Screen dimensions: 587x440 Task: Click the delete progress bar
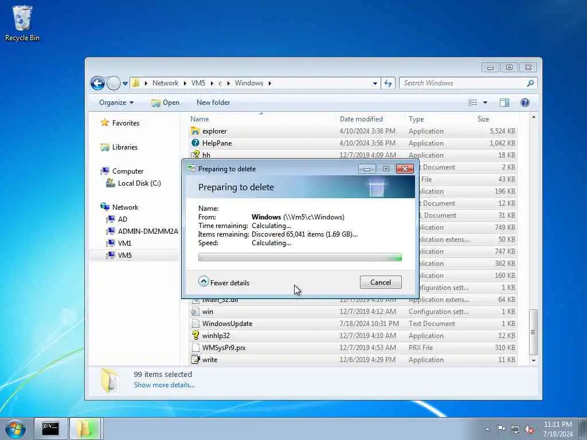click(x=300, y=257)
